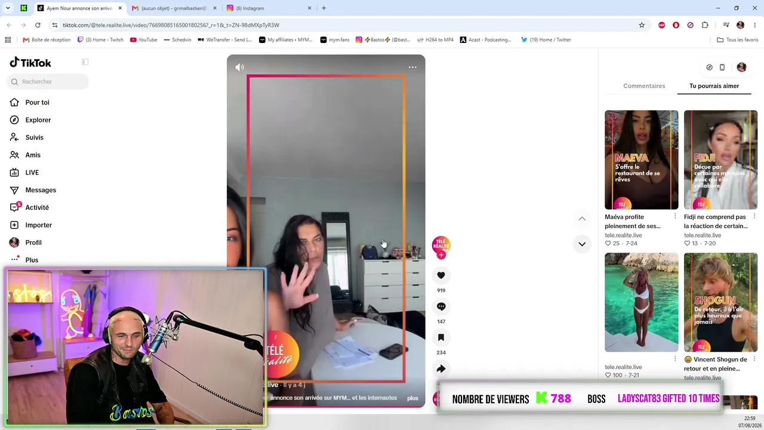
Task: Switch to the Instagram browser tab
Action: pyautogui.click(x=269, y=8)
